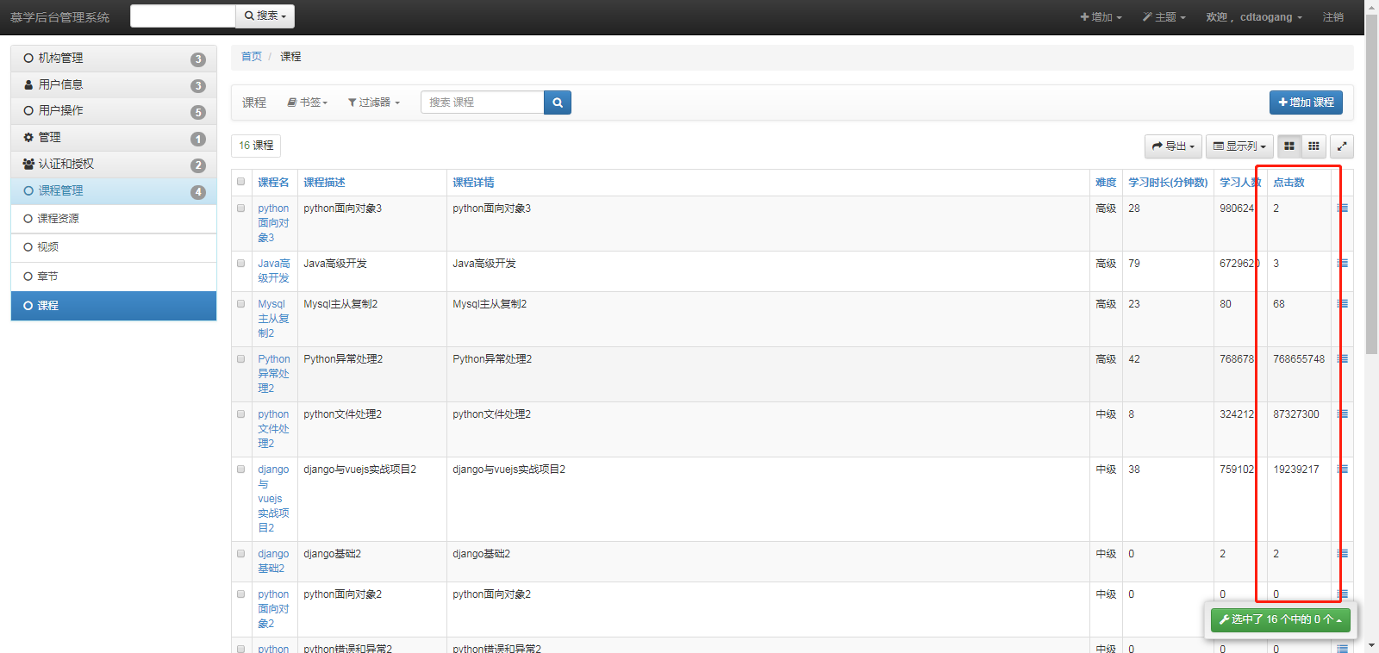
Task: Sort by 点击数 column header
Action: click(x=1289, y=183)
